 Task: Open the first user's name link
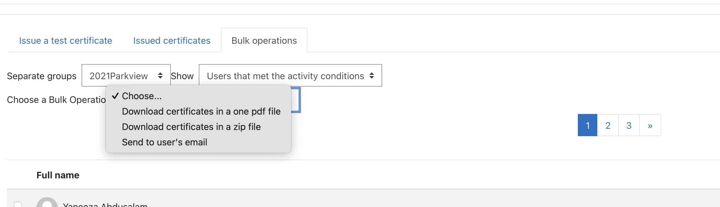pos(105,205)
